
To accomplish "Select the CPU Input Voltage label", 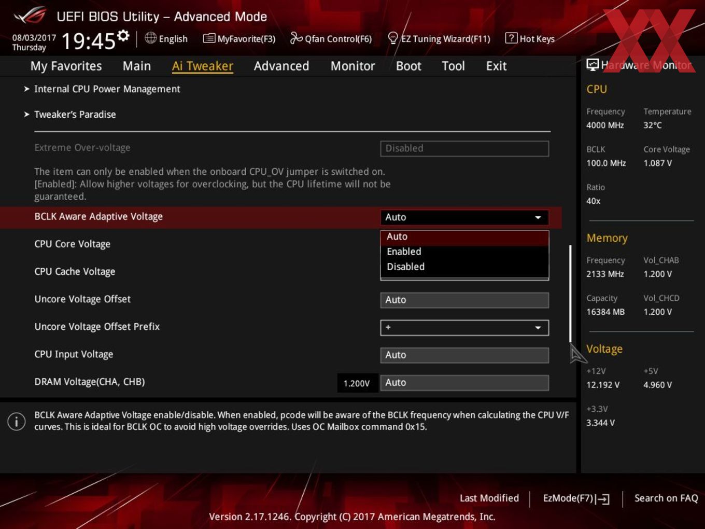I will 74,354.
